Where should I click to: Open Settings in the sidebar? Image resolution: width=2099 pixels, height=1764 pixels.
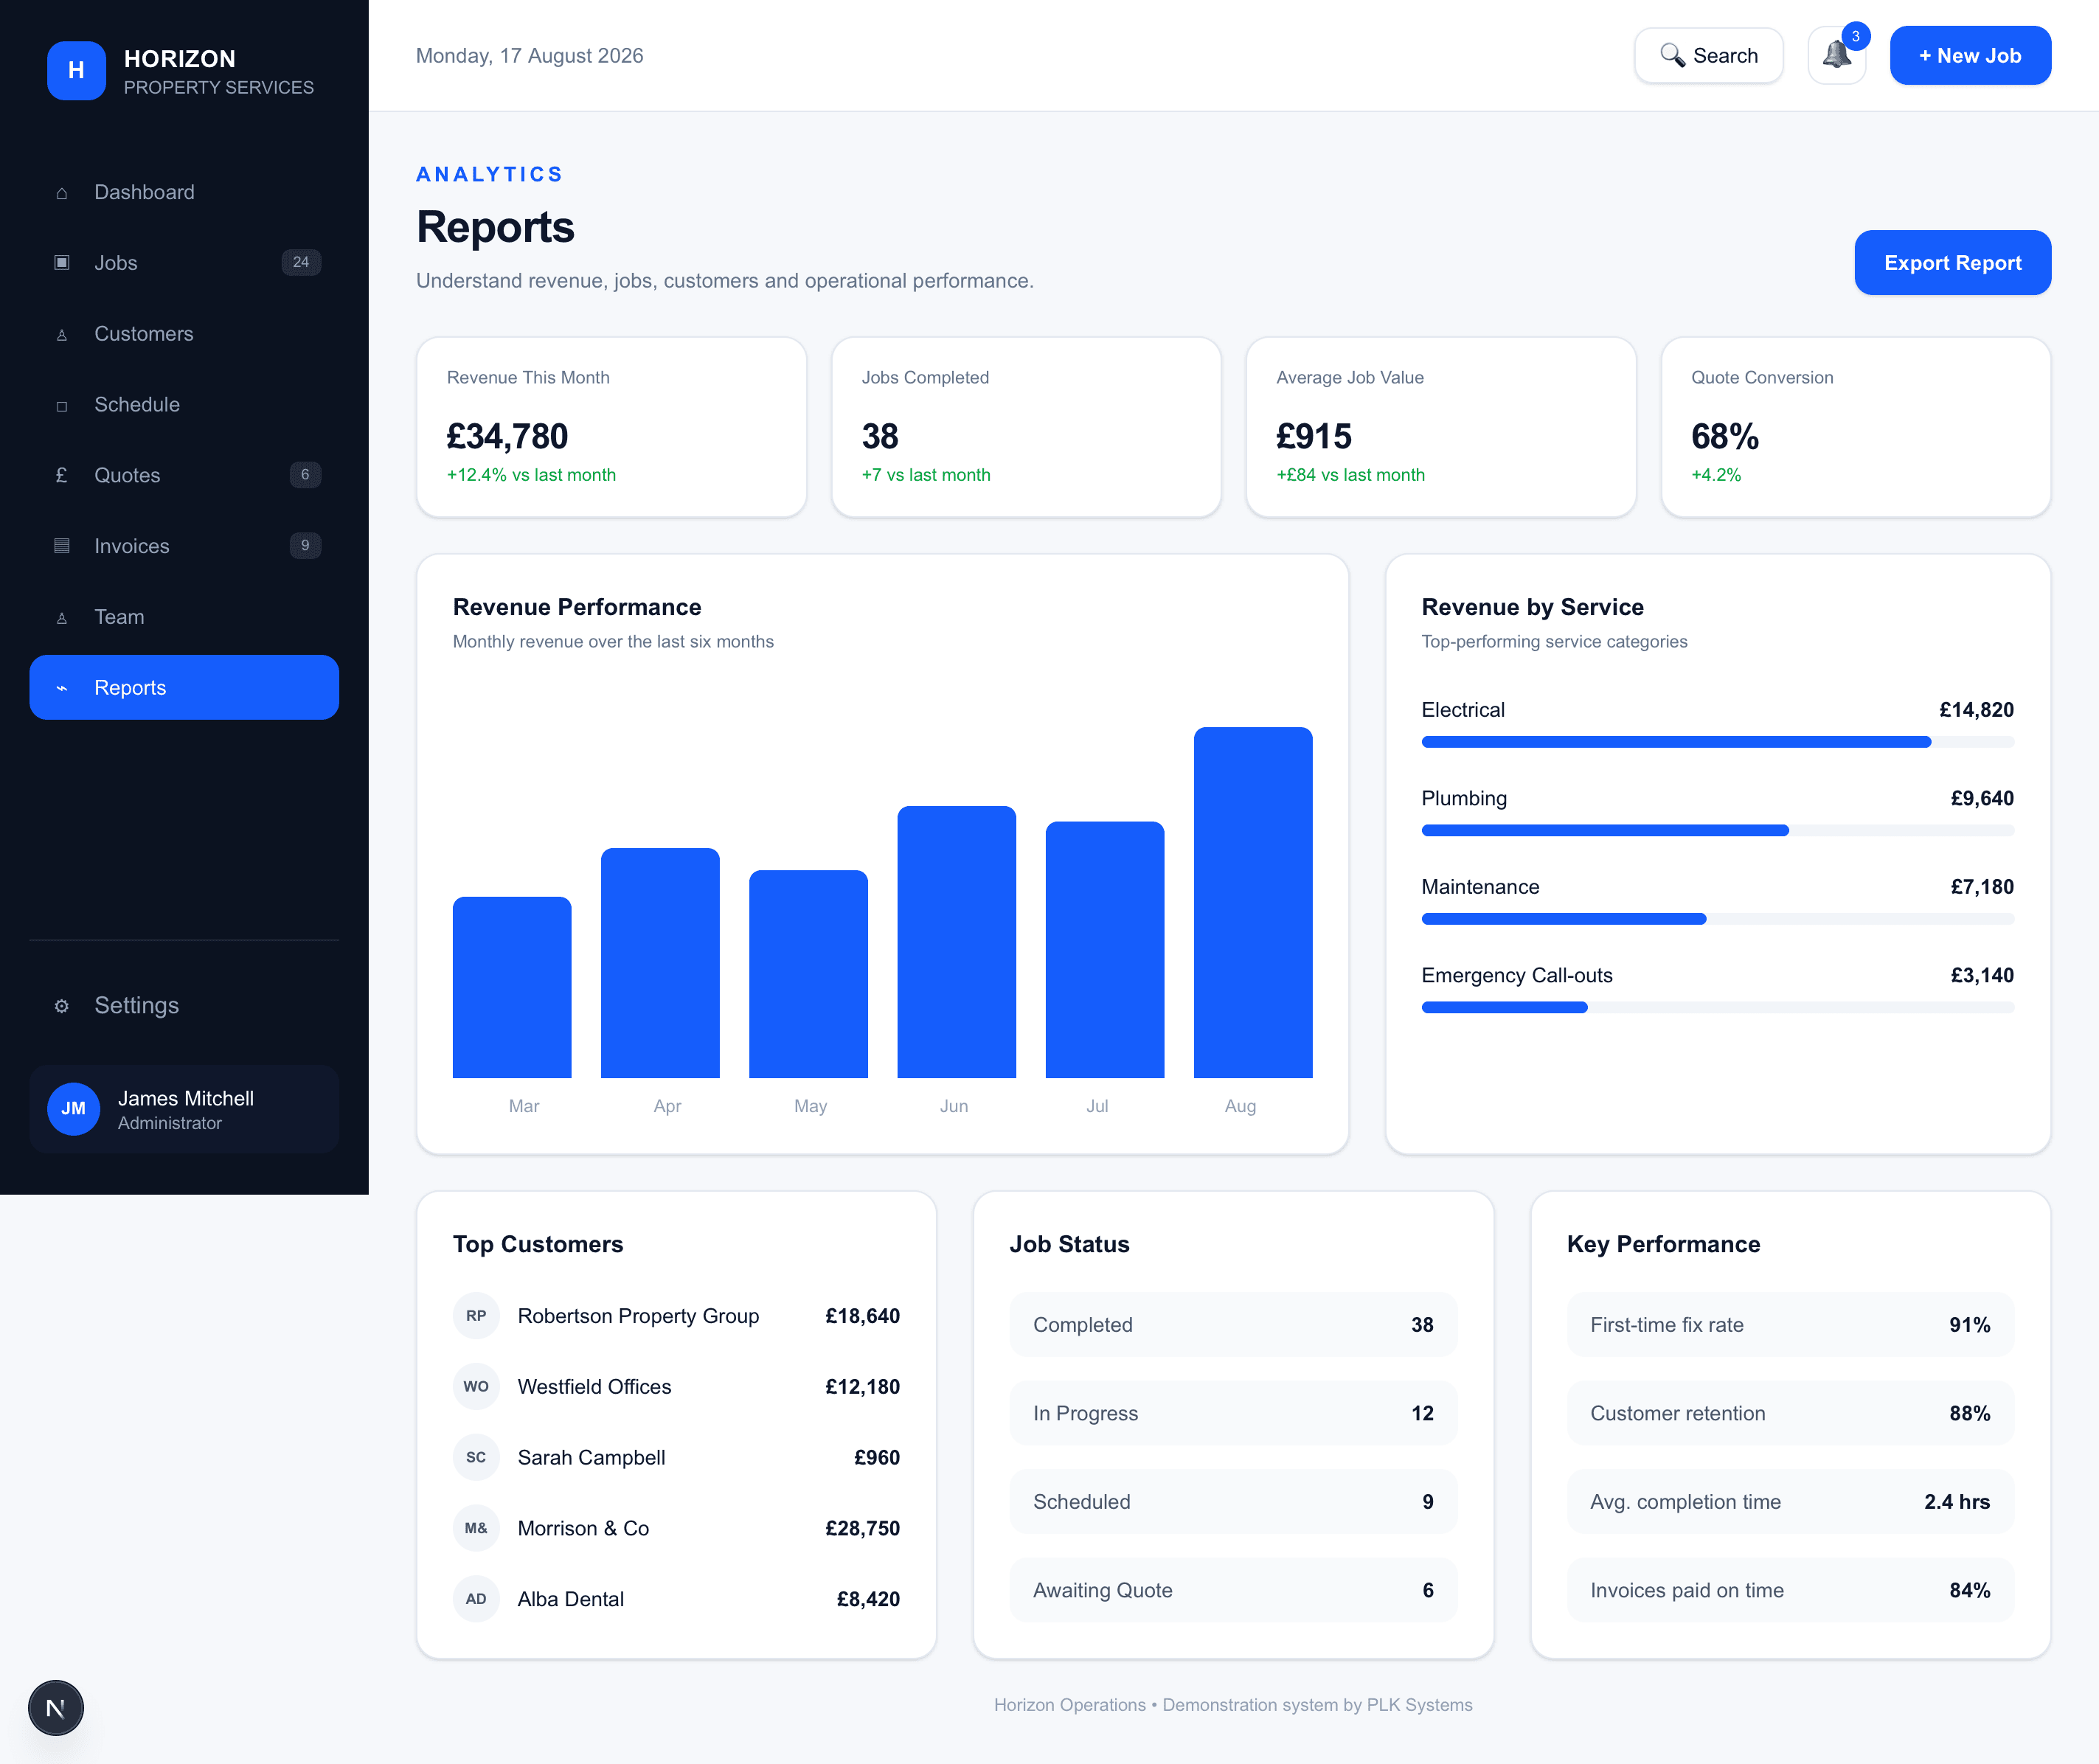point(184,1006)
